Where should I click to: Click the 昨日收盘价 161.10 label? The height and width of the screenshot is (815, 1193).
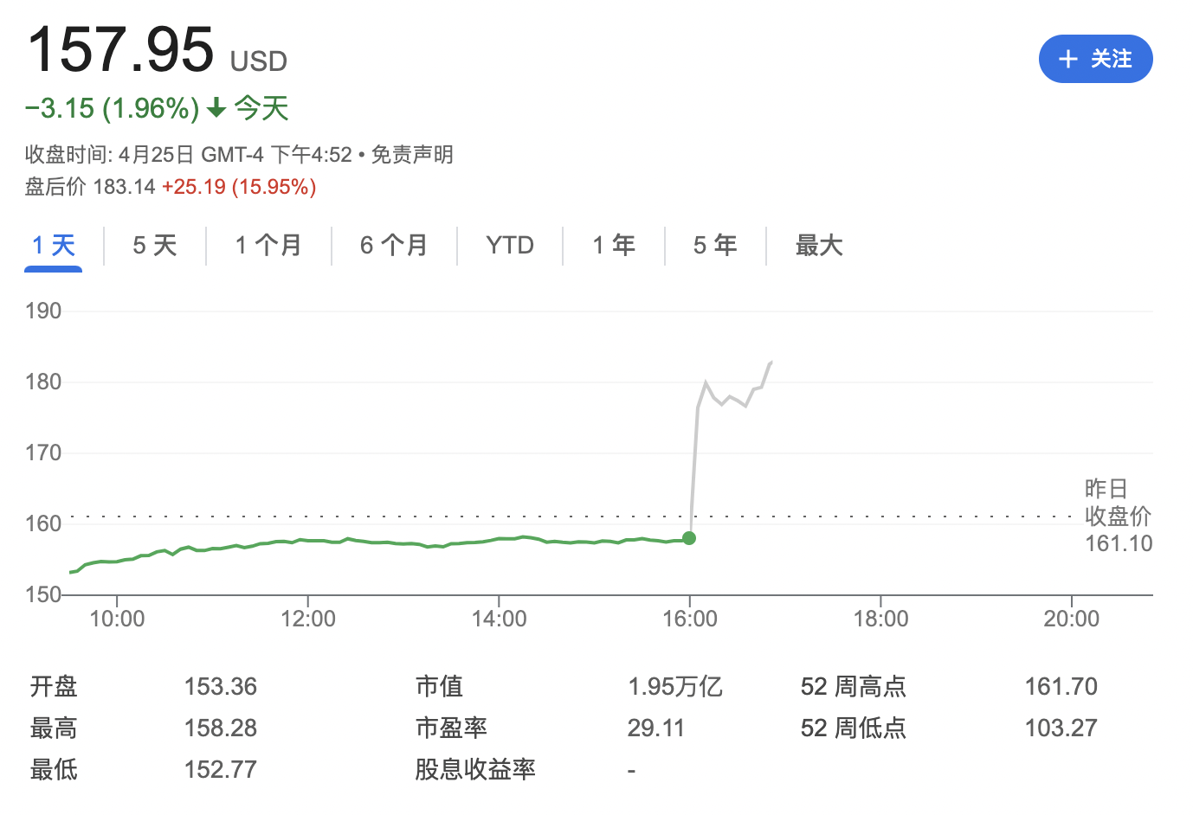pos(1118,517)
